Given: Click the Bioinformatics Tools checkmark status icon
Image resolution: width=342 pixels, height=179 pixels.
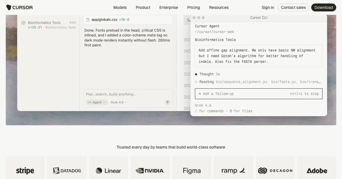Looking at the screenshot, I should (24, 23).
